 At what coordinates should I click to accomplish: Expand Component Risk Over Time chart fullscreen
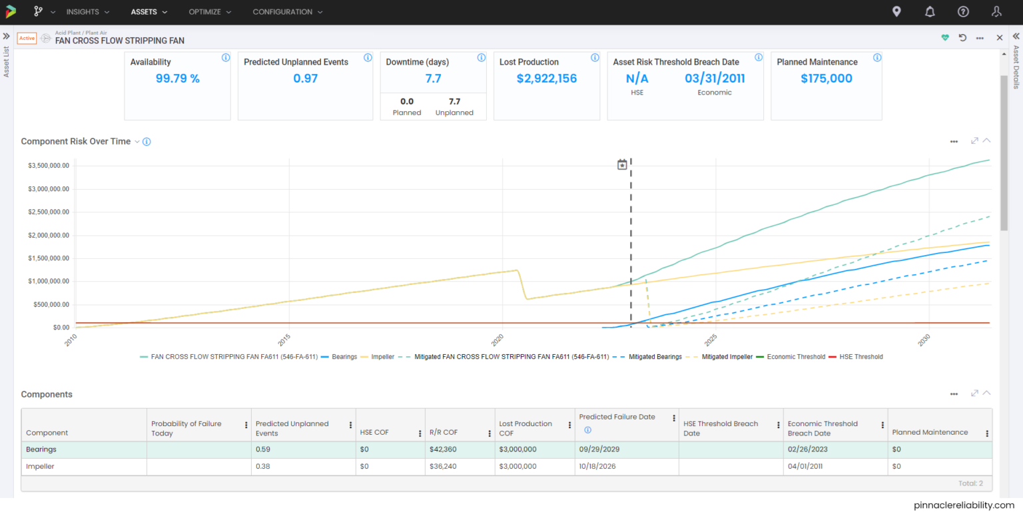point(974,141)
